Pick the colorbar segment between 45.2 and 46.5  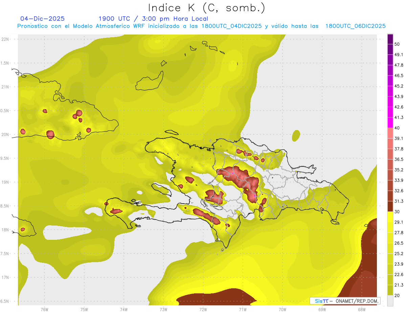[390, 81]
